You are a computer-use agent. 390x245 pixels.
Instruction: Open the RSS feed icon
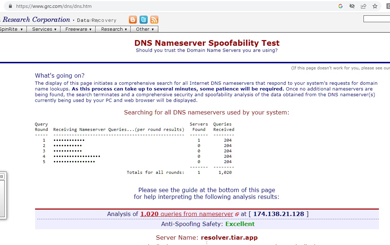tap(154, 20)
